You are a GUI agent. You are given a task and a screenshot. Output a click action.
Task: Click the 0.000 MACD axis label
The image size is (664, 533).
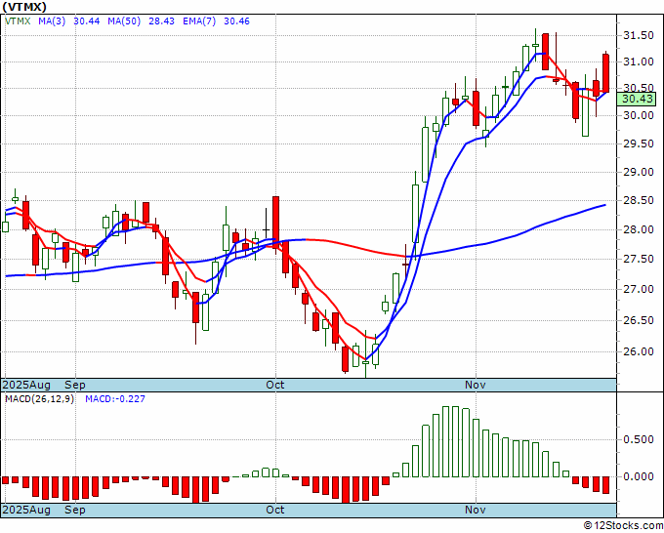[x=639, y=476]
